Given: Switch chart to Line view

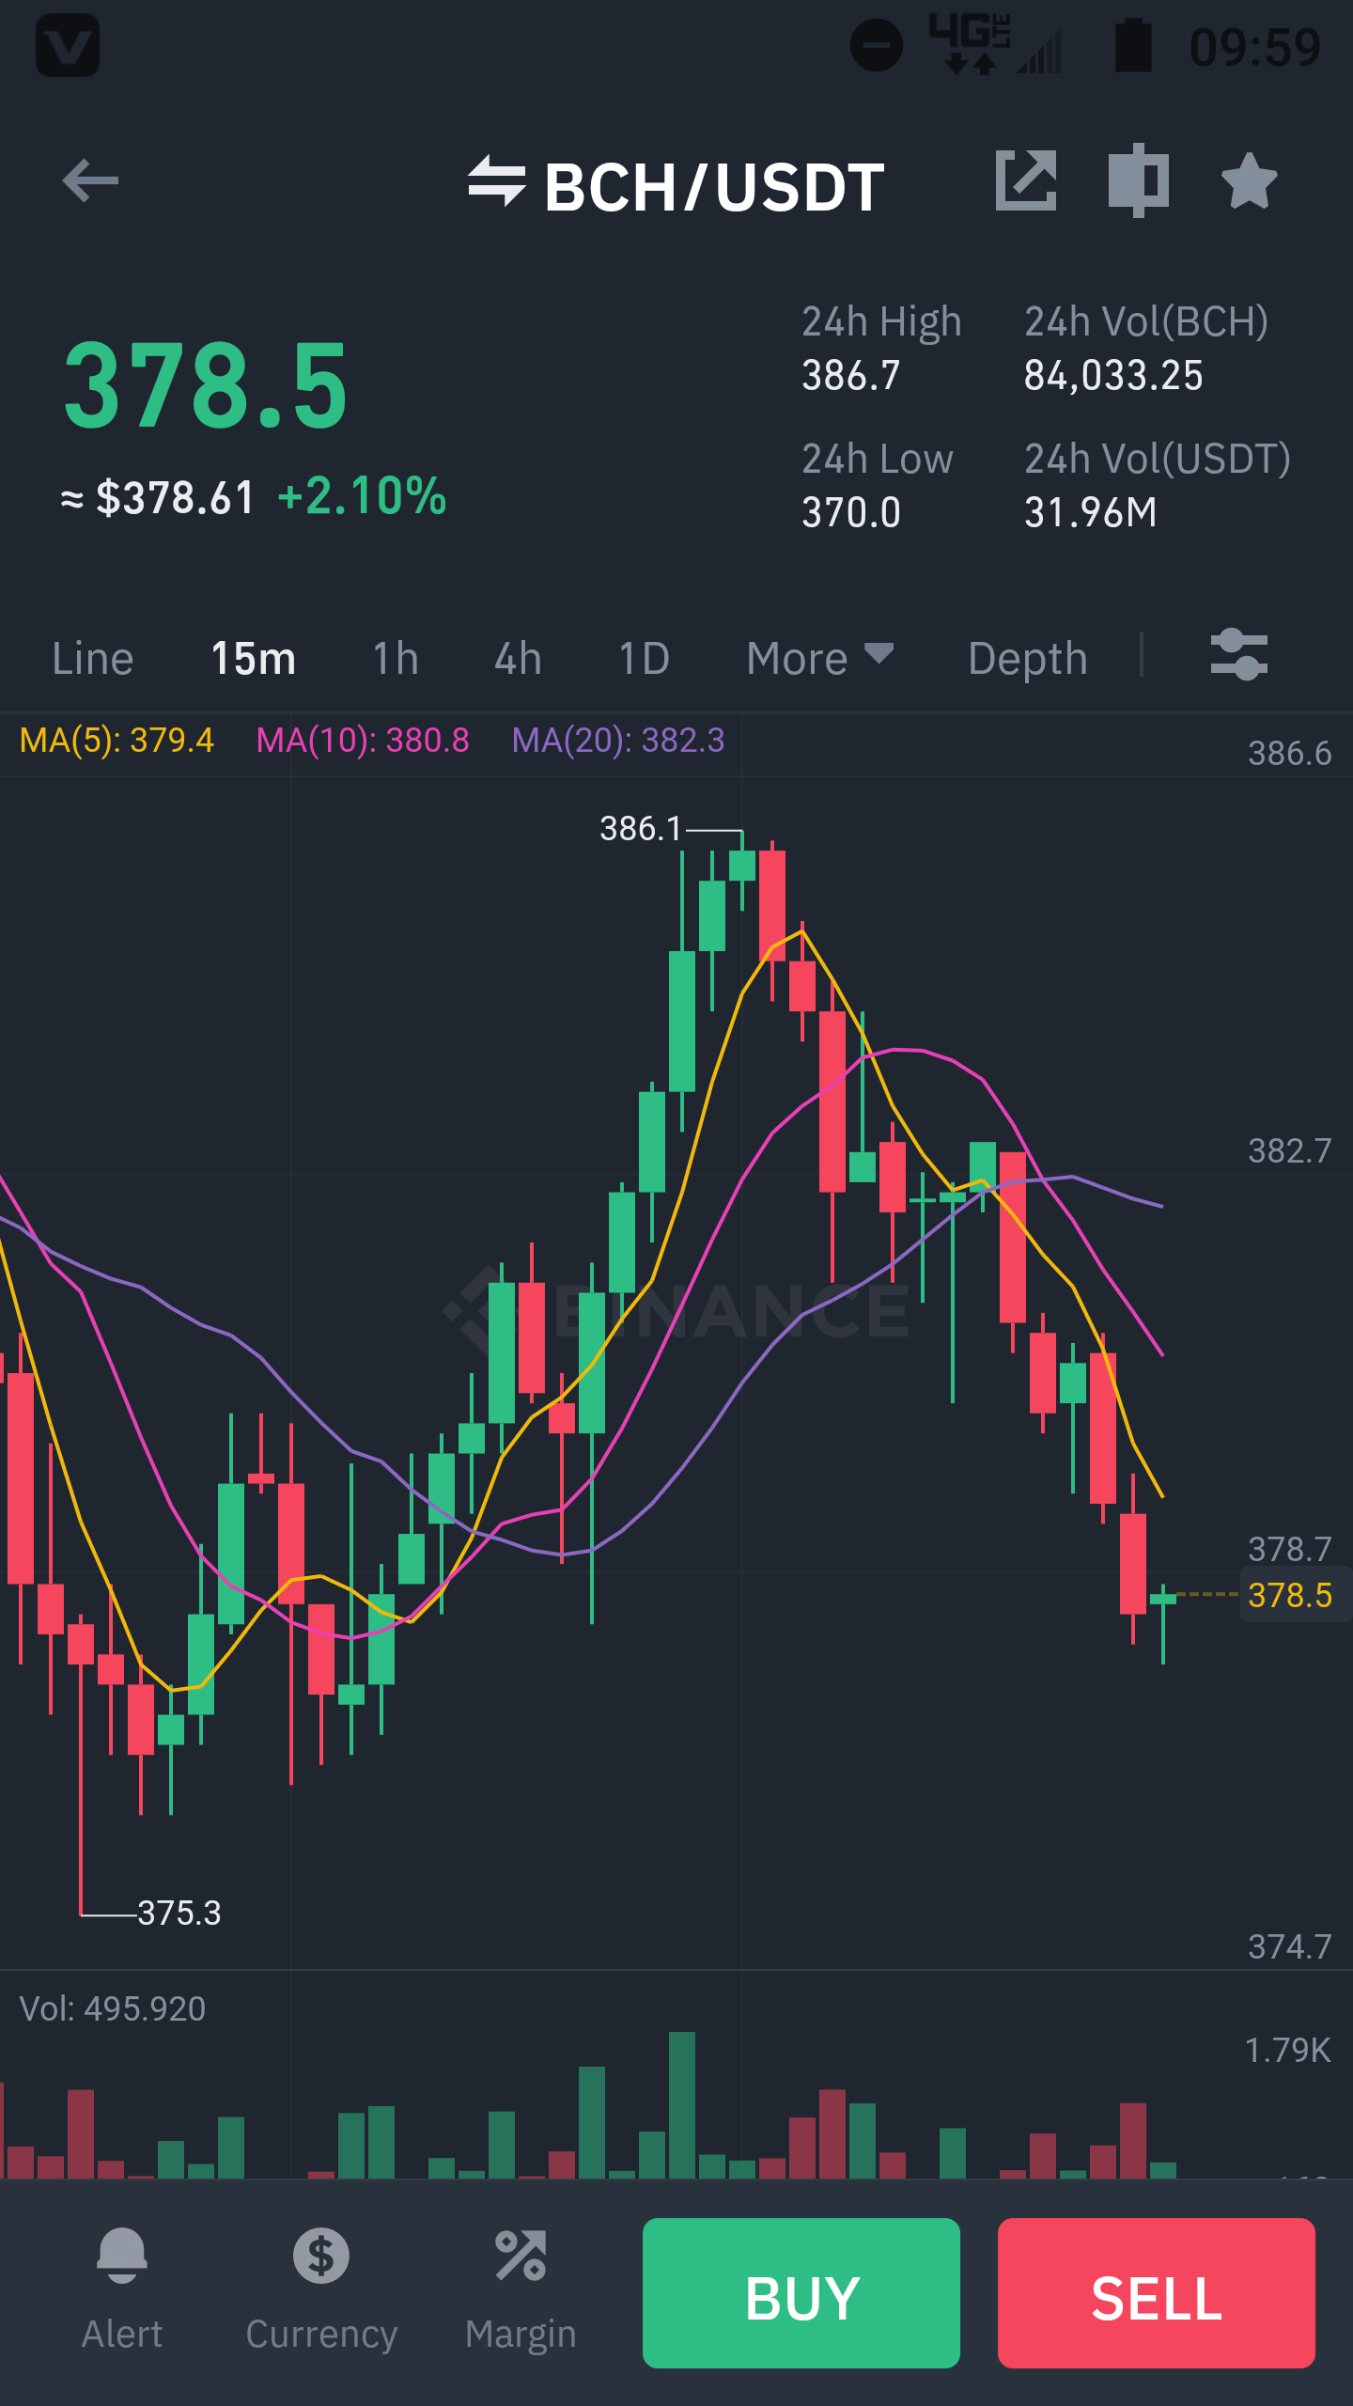Looking at the screenshot, I should [x=93, y=658].
